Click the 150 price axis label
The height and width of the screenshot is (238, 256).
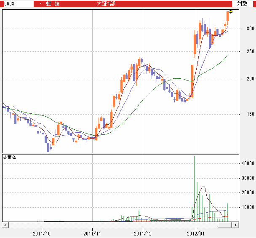(x=251, y=114)
